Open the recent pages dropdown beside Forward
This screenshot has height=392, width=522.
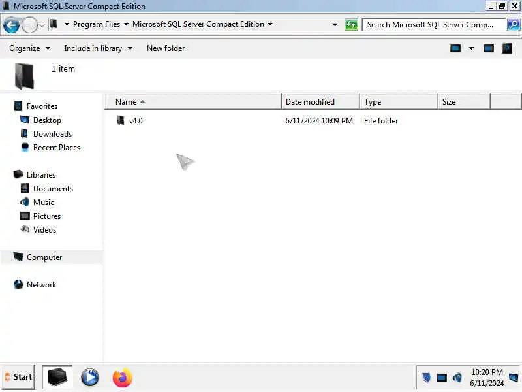pyautogui.click(x=42, y=25)
